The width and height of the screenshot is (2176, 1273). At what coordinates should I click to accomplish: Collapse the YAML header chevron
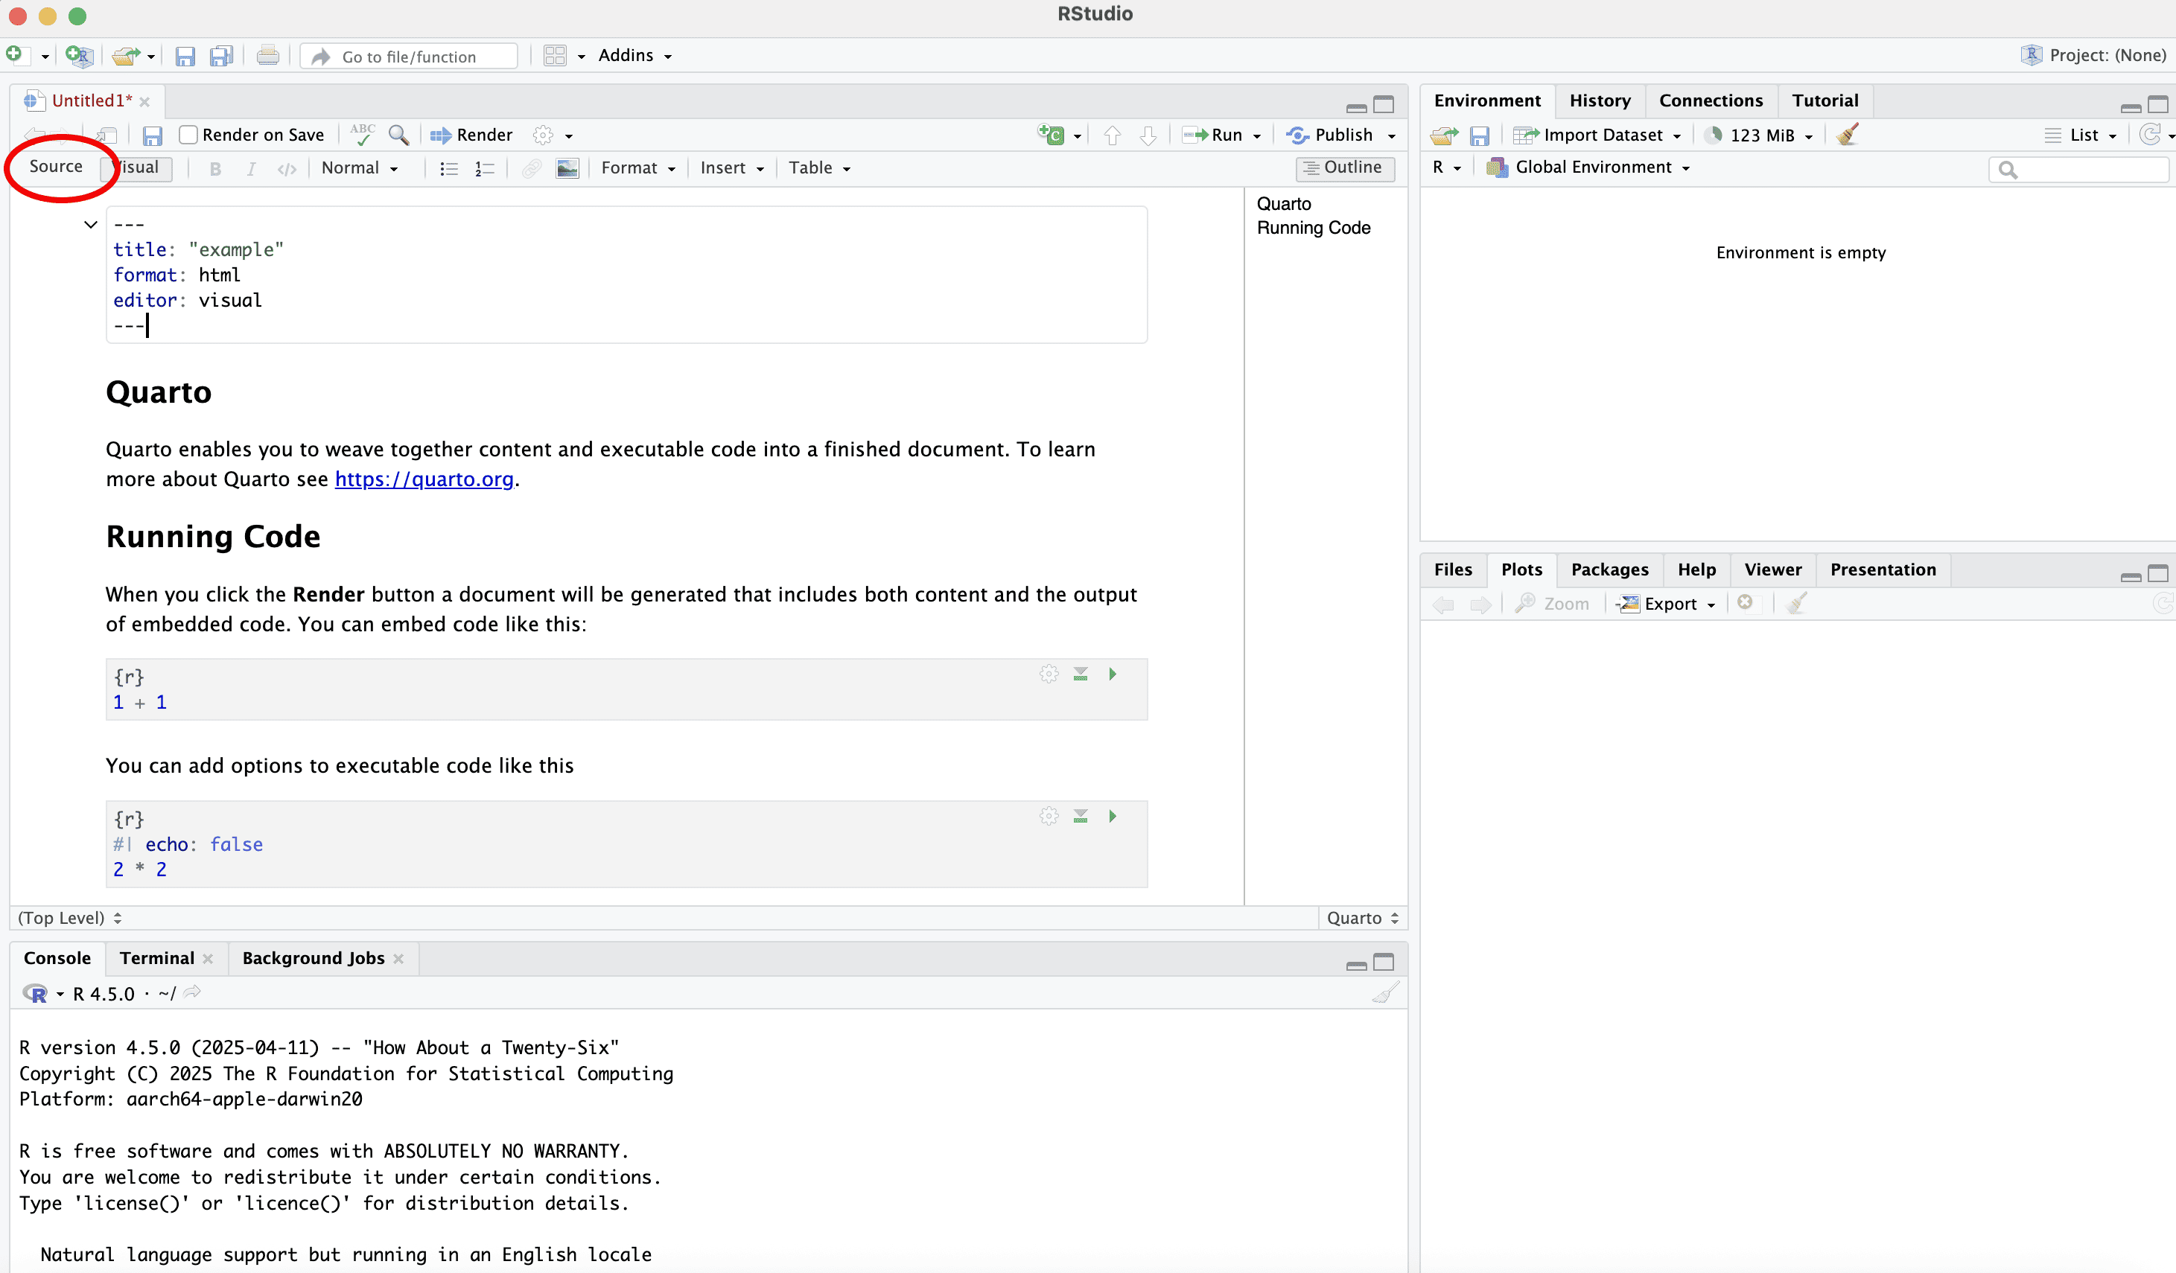coord(91,224)
